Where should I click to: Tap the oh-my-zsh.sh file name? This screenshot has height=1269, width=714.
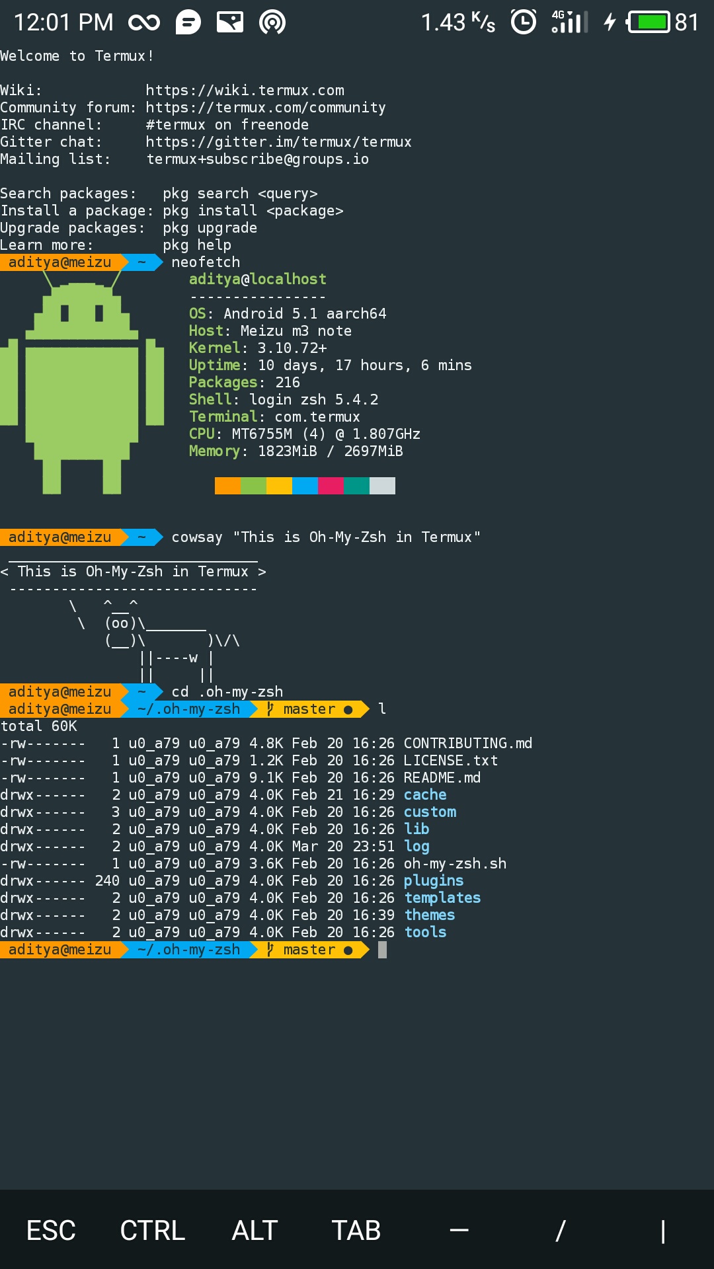click(455, 864)
